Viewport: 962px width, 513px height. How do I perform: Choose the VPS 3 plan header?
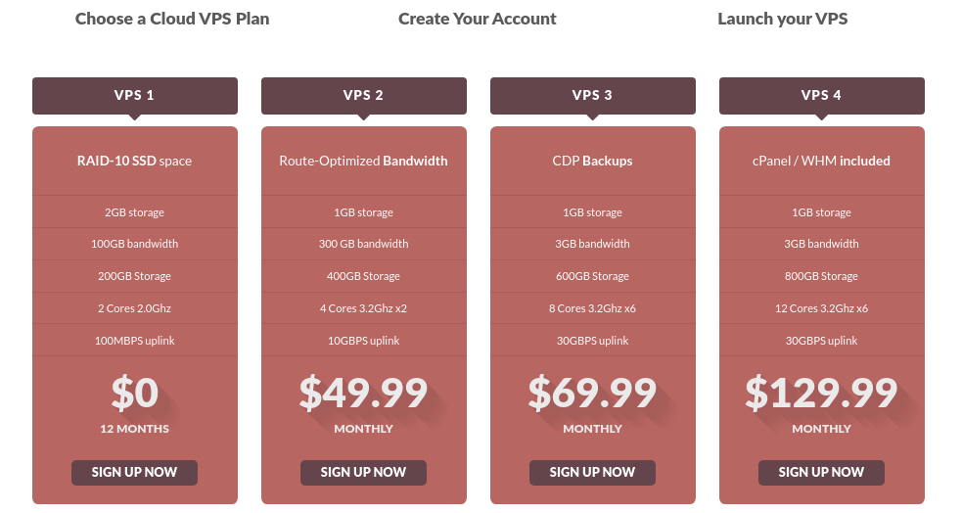pos(593,96)
